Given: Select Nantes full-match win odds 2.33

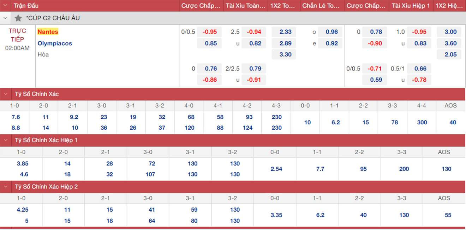Looking at the screenshot, I should coord(285,32).
